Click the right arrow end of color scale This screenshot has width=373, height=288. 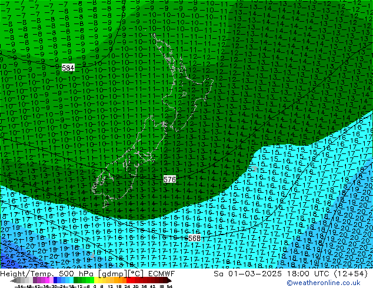click(171, 280)
